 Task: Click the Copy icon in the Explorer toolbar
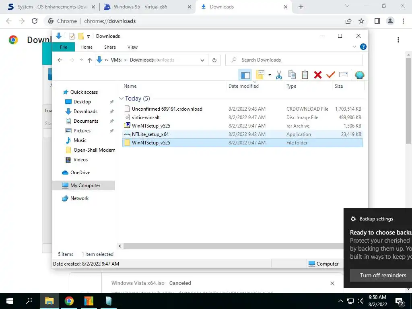point(292,75)
